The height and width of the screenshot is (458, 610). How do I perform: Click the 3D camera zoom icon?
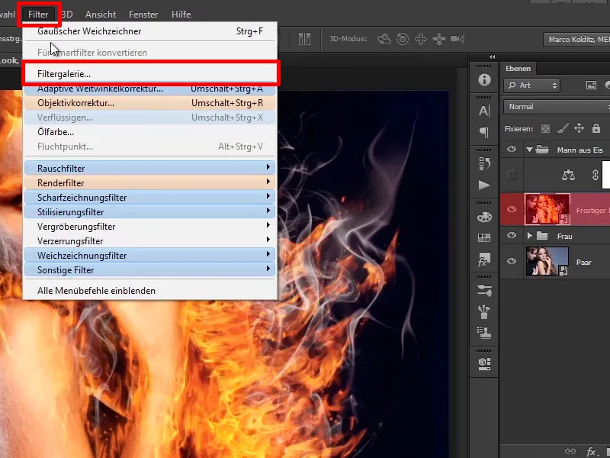(x=457, y=39)
